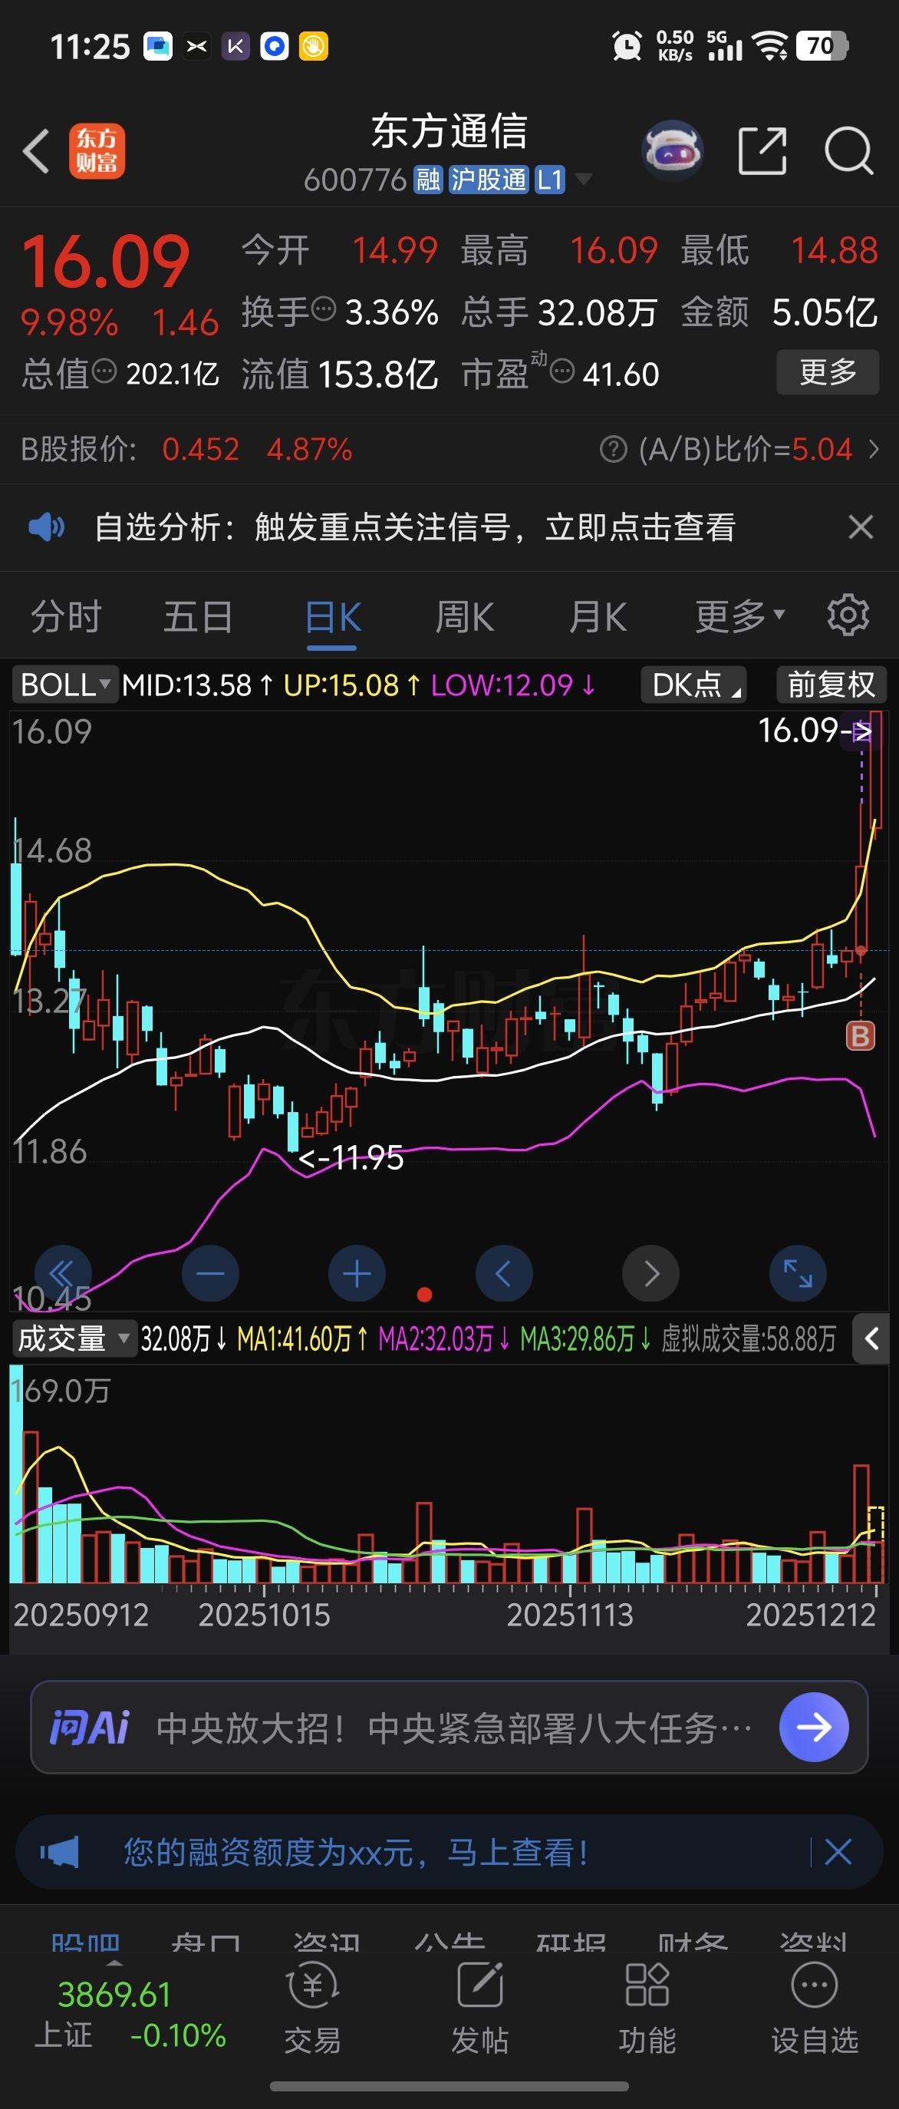Viewport: 899px width, 2109px height.
Task: Tap the B股报价 0.452 value
Action: tap(200, 449)
